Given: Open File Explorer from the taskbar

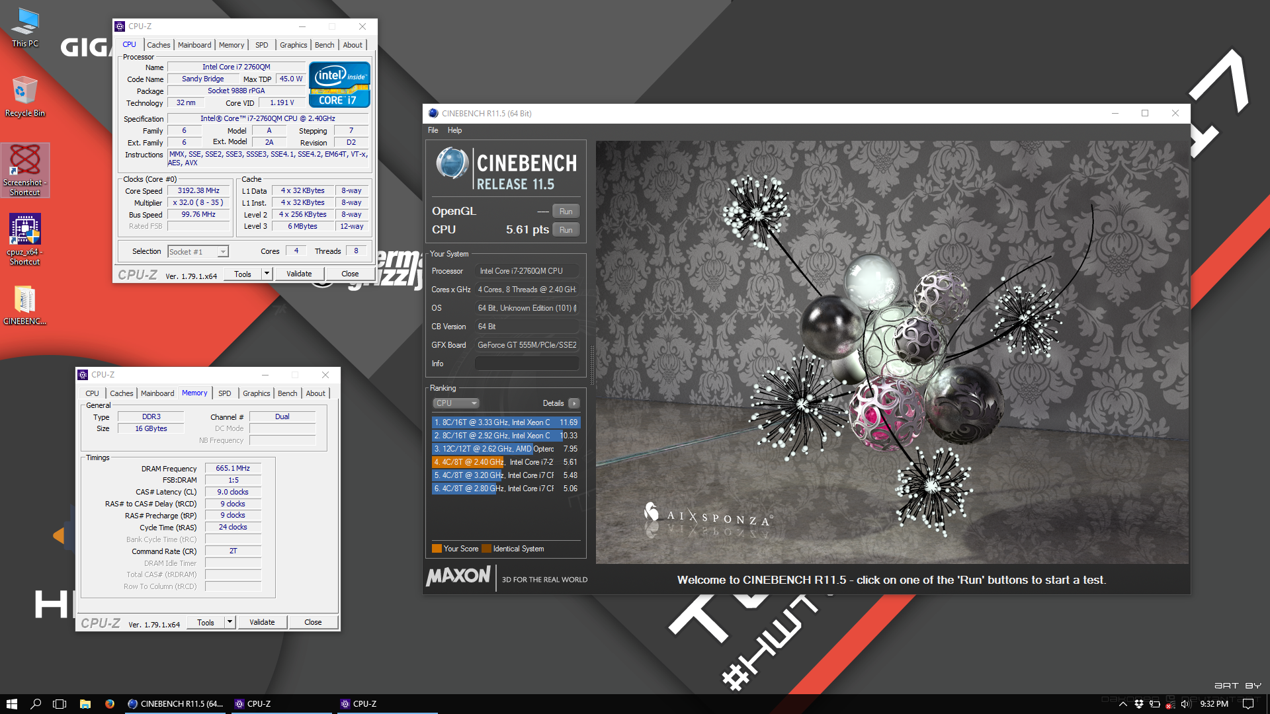Looking at the screenshot, I should click(85, 704).
